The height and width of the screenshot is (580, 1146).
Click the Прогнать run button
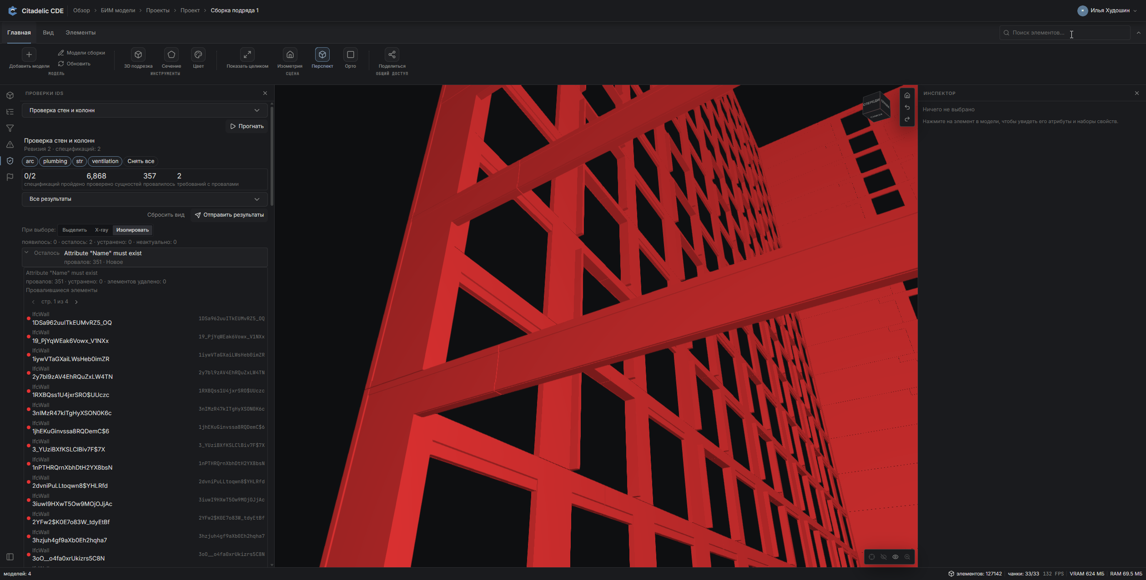click(247, 126)
